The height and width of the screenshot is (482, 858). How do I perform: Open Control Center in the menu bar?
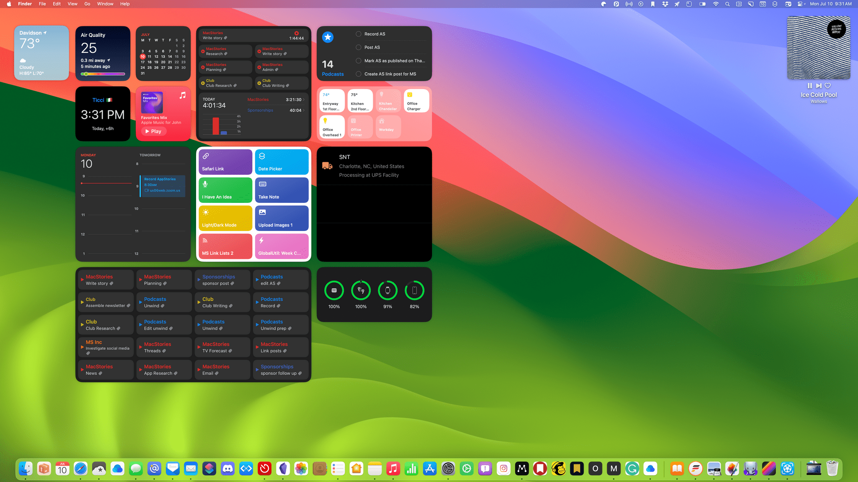pos(800,4)
